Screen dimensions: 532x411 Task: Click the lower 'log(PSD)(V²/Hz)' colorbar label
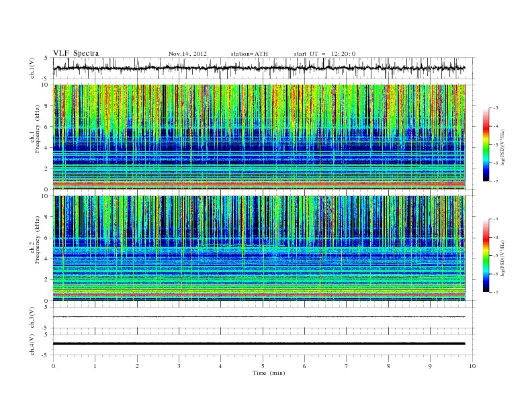click(503, 258)
